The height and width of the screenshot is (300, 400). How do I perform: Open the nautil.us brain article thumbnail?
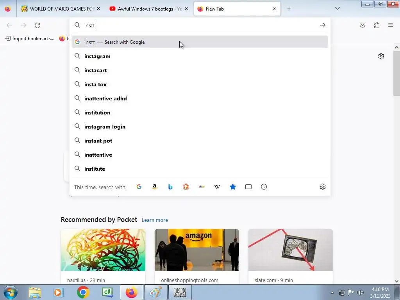[103, 250]
